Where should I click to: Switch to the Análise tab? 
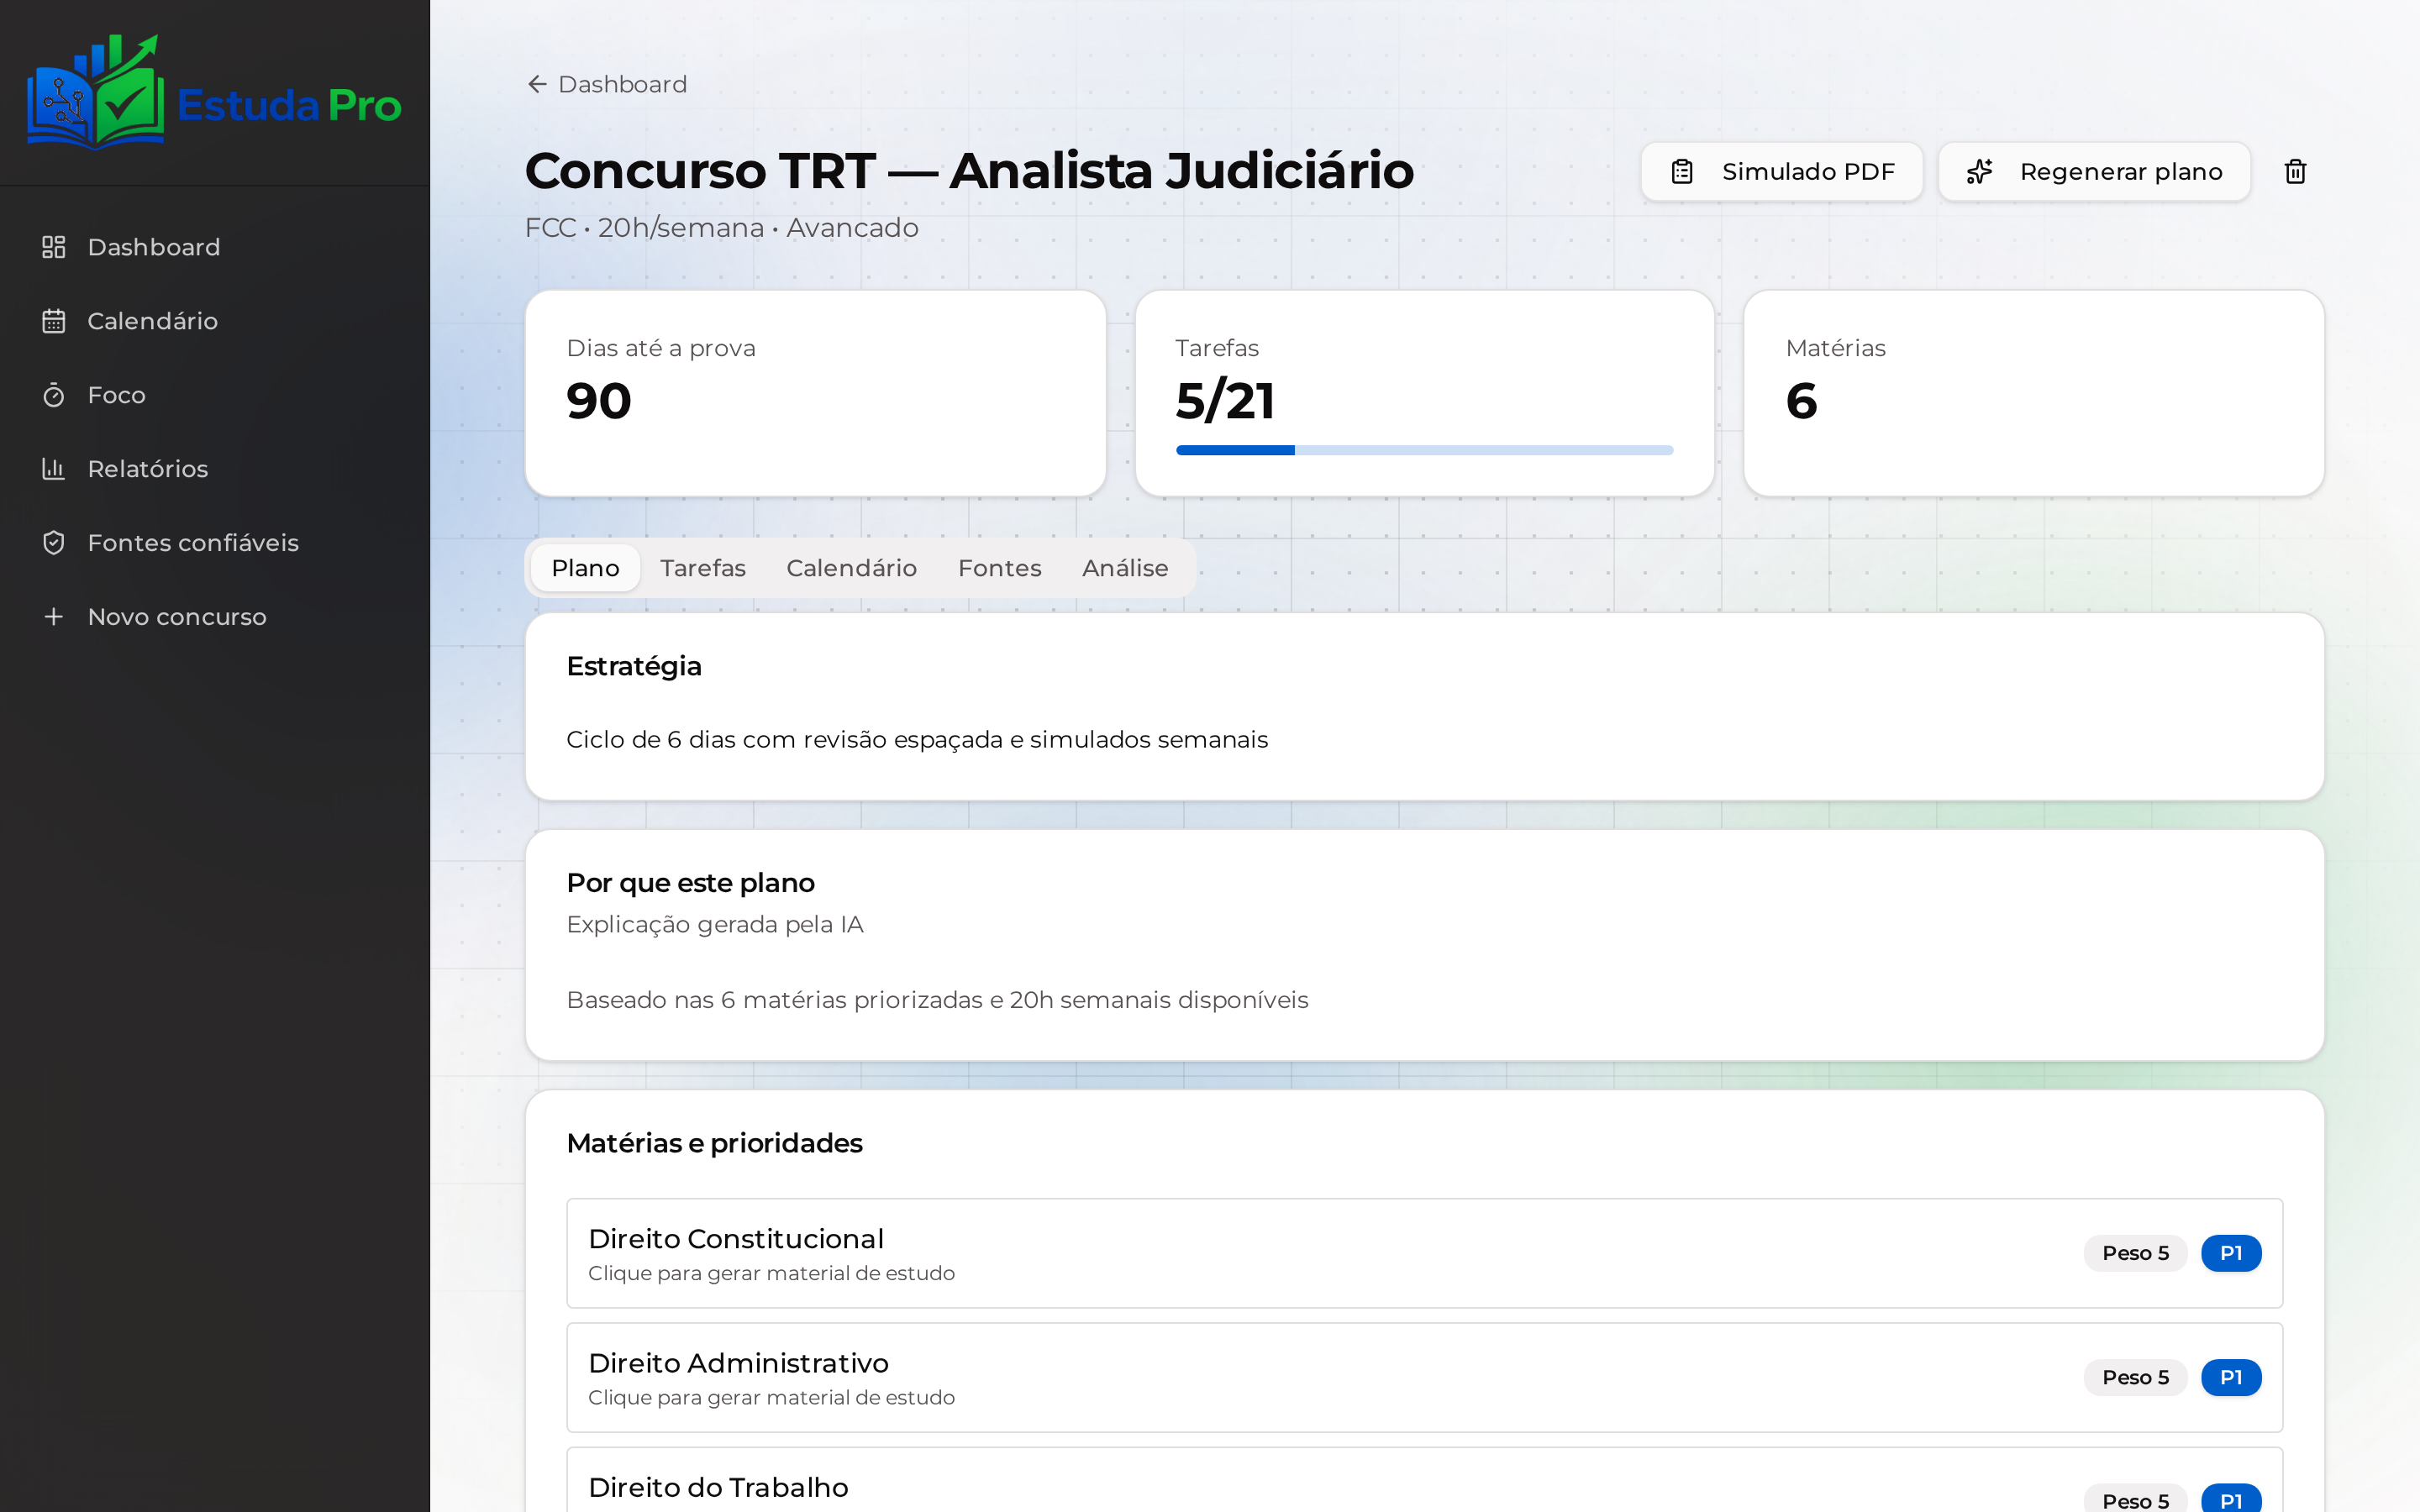(x=1125, y=568)
